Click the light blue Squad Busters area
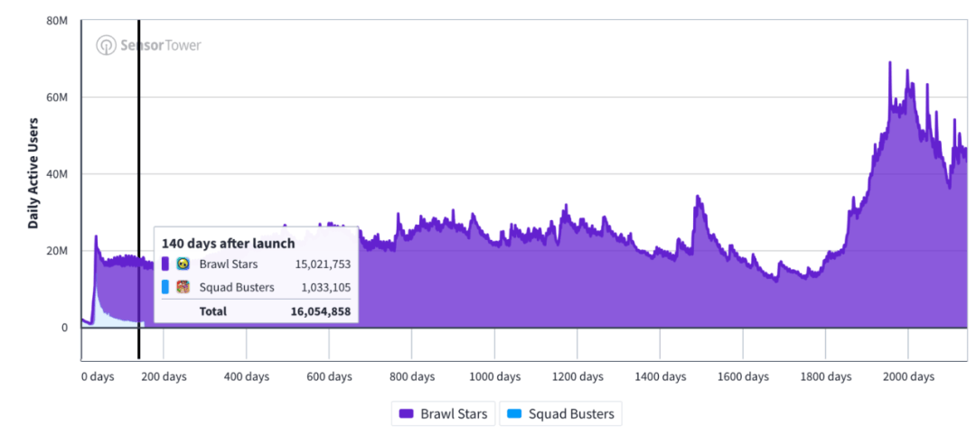Viewport: 976px width, 435px height. pyautogui.click(x=112, y=315)
